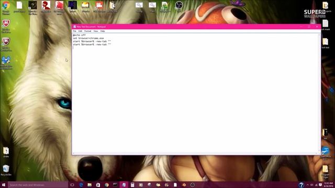Open Blender from the taskbar

point(184,185)
